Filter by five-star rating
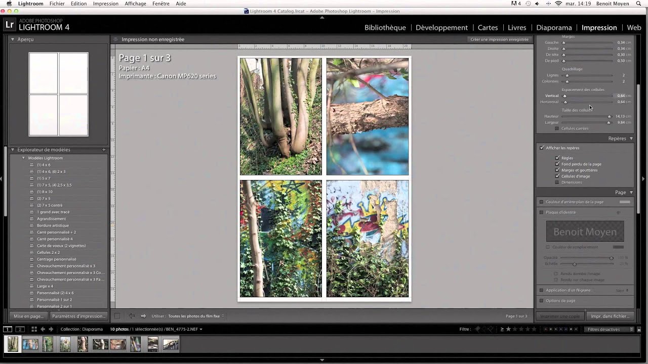This screenshot has height=364, width=648. pyautogui.click(x=534, y=329)
